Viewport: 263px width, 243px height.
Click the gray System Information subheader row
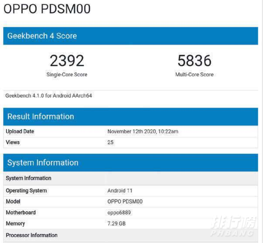tap(131, 178)
